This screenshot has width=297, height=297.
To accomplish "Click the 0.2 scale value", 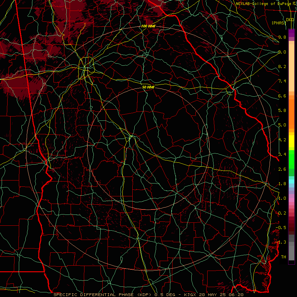I will 282,213.
